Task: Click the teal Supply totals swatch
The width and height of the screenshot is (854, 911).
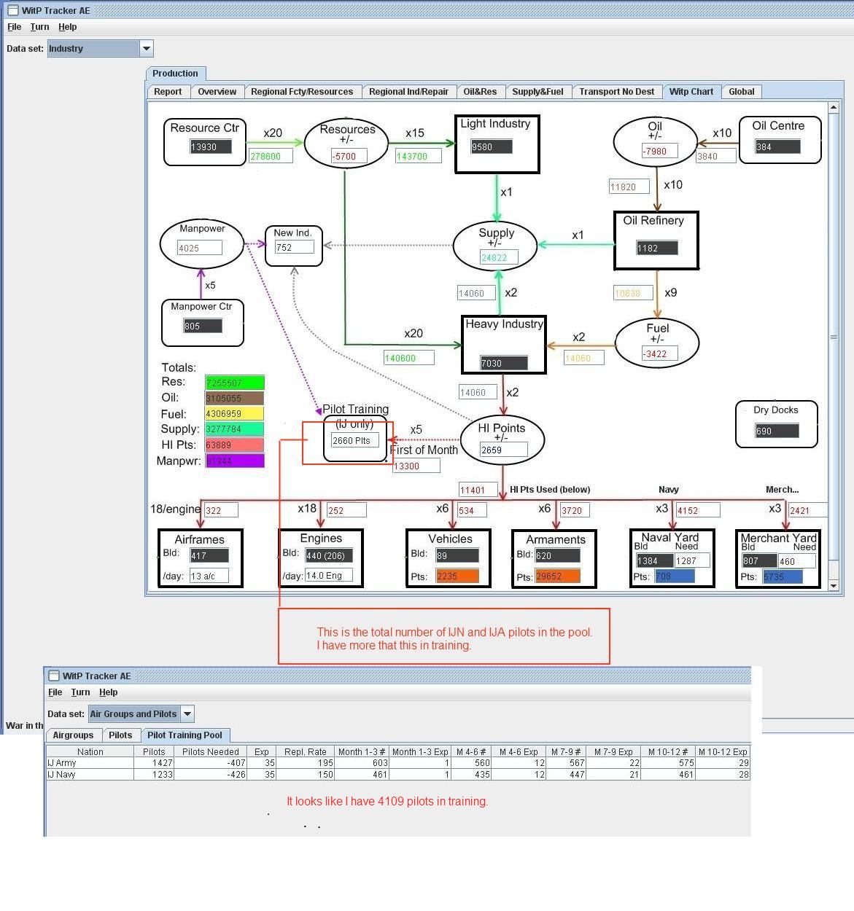Action: coord(235,429)
